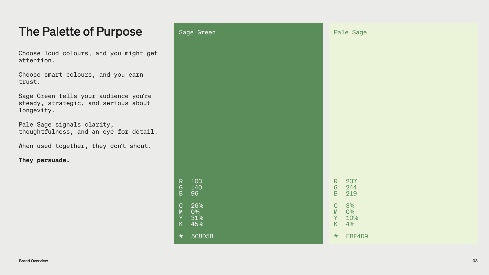The width and height of the screenshot is (489, 275).
Task: Click the Sage Green black value 45%
Action: pos(197,224)
